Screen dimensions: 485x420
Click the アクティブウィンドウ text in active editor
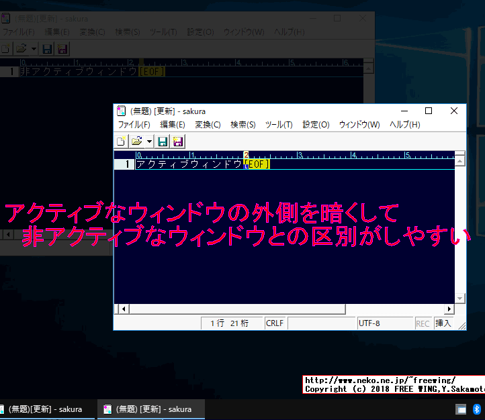(x=189, y=164)
